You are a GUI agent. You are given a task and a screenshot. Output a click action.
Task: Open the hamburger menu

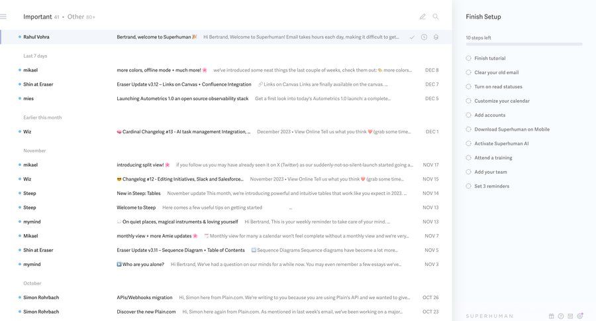(3, 17)
